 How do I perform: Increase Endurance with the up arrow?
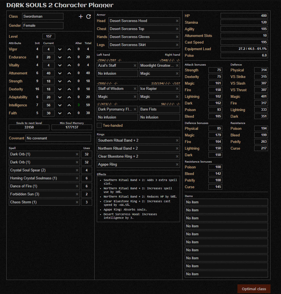[x=69, y=57]
